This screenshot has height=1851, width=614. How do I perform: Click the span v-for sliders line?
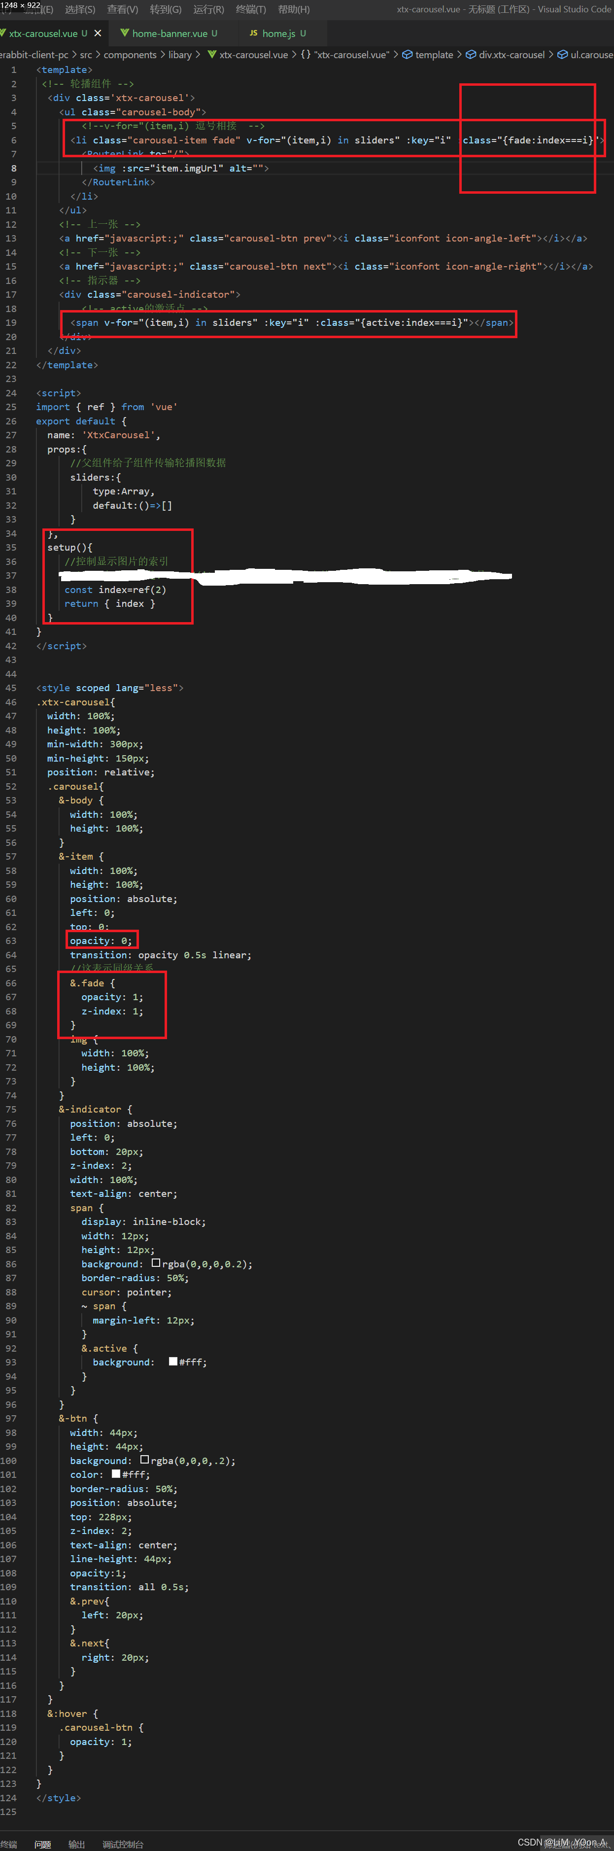292,323
